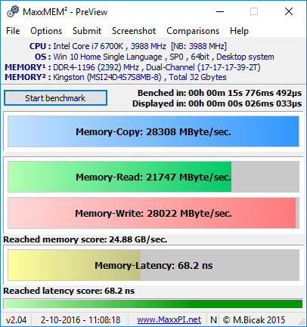Click the green overall score bar

[x=153, y=304]
